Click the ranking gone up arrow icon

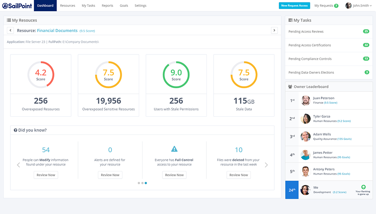click(364, 187)
